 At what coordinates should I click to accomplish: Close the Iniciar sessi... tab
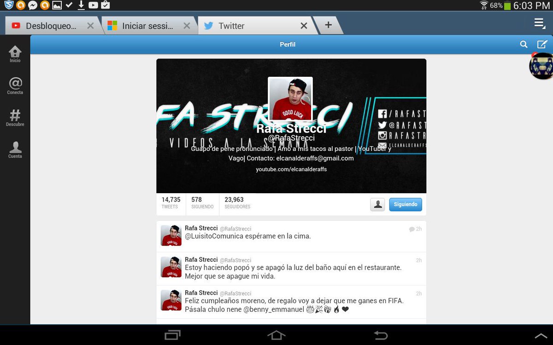(187, 26)
